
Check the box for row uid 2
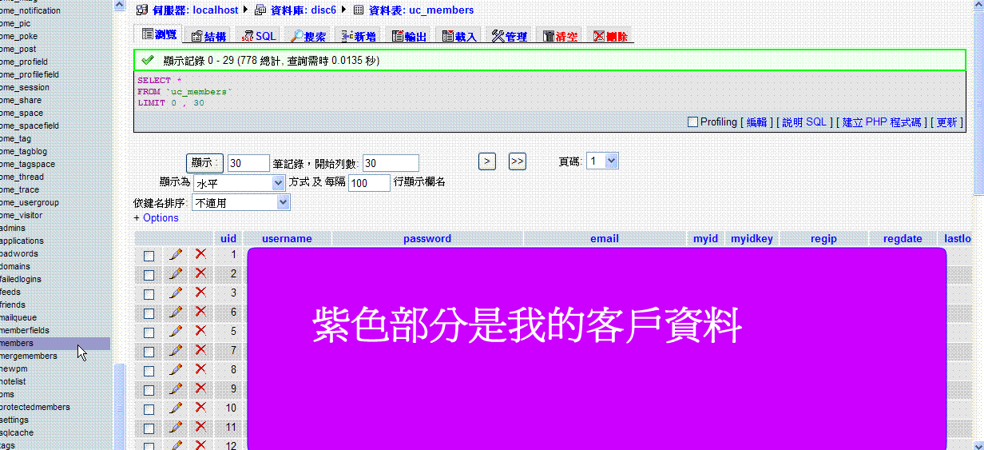[x=149, y=275]
